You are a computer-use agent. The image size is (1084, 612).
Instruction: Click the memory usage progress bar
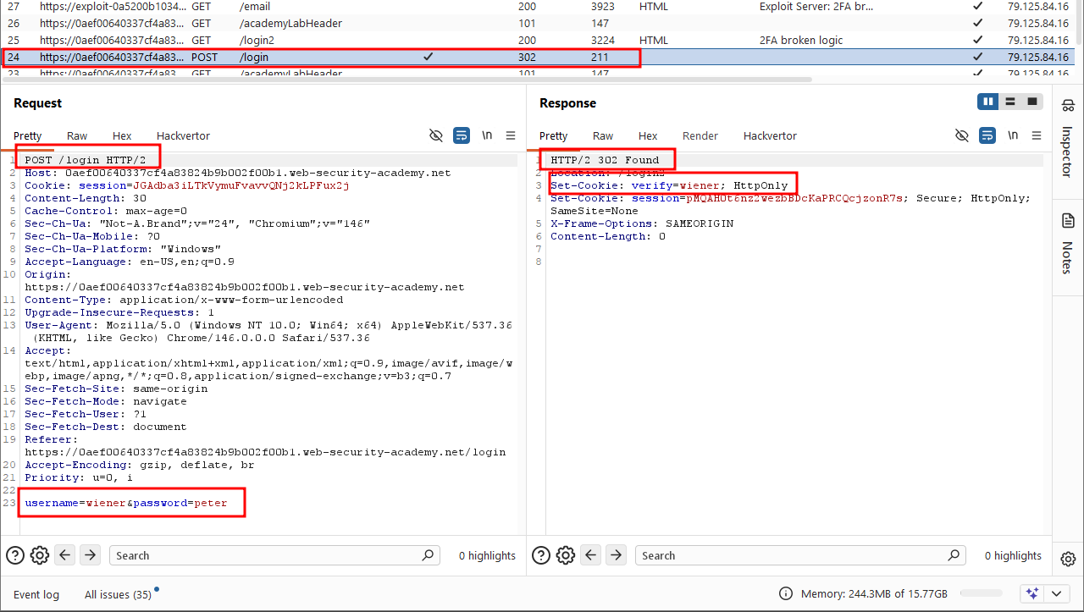981,594
